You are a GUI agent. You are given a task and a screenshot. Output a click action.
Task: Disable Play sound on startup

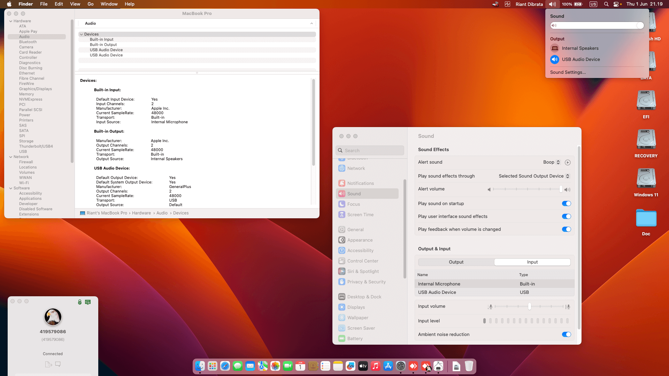pos(566,204)
